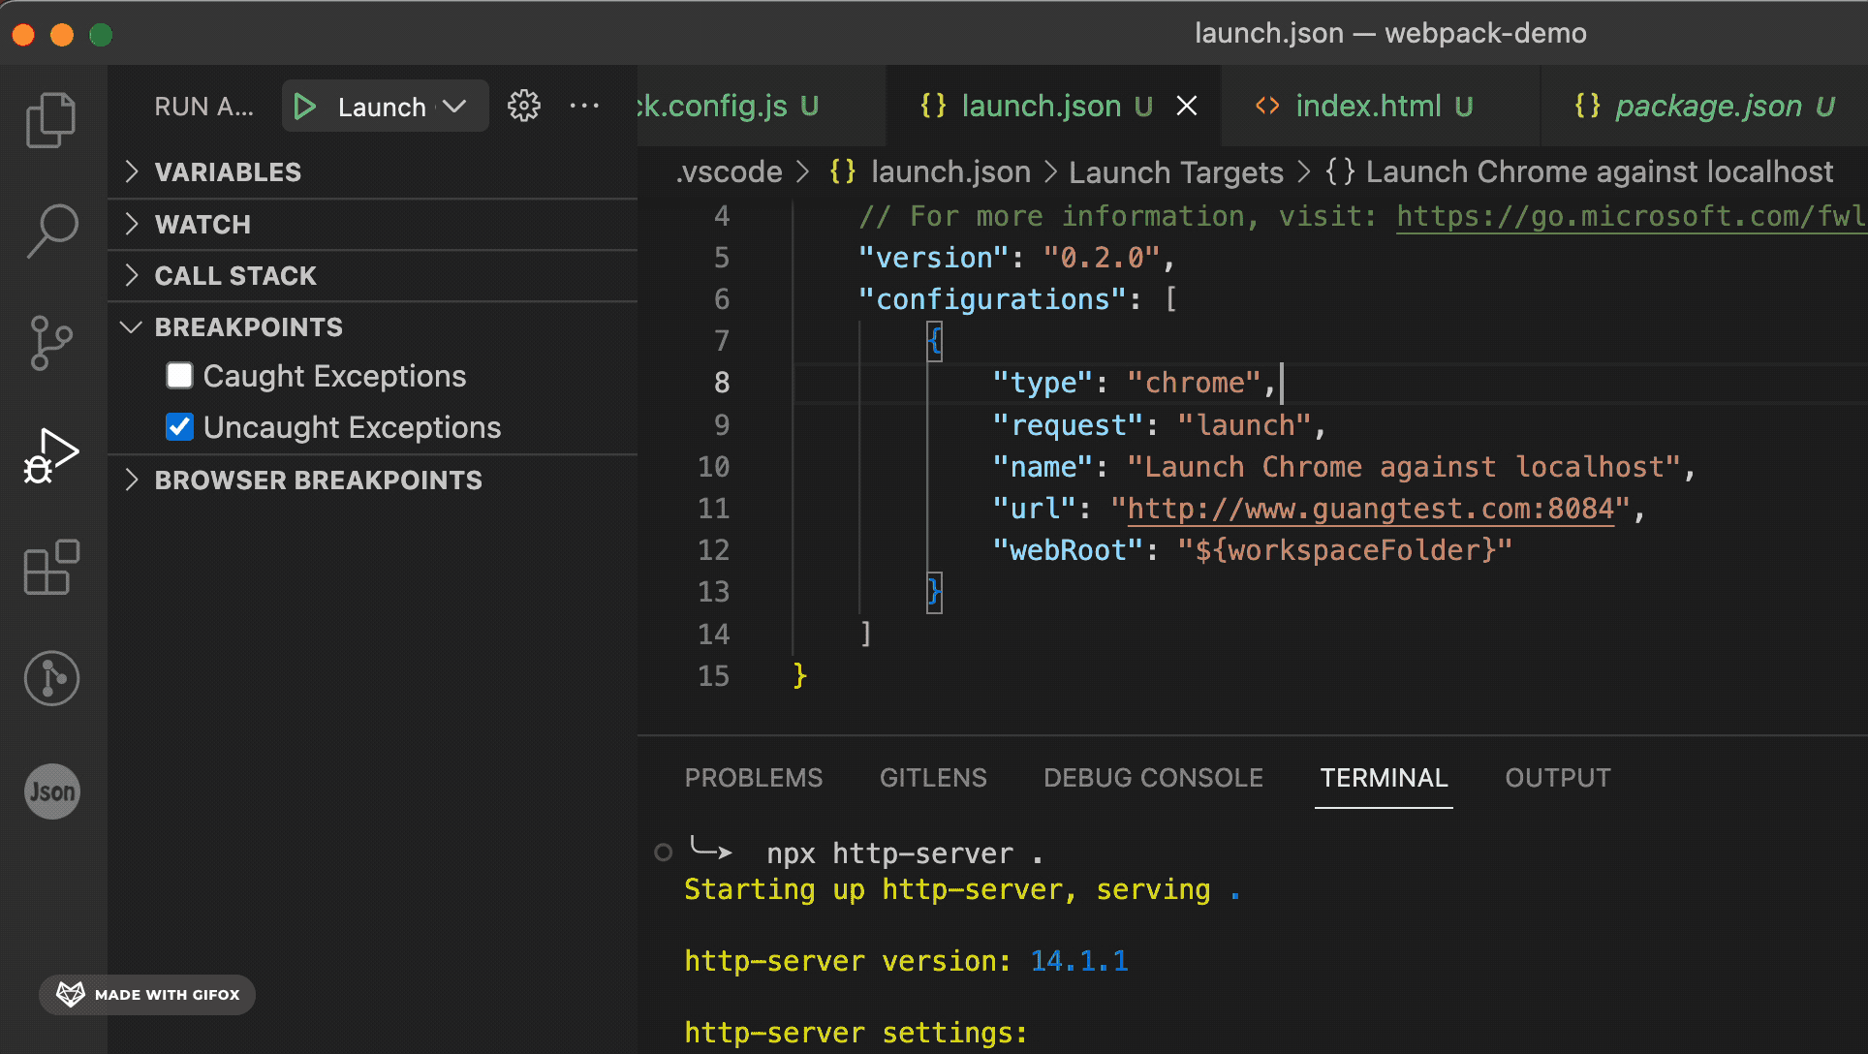Open the Json activity bar icon
The height and width of the screenshot is (1054, 1868).
(x=50, y=791)
